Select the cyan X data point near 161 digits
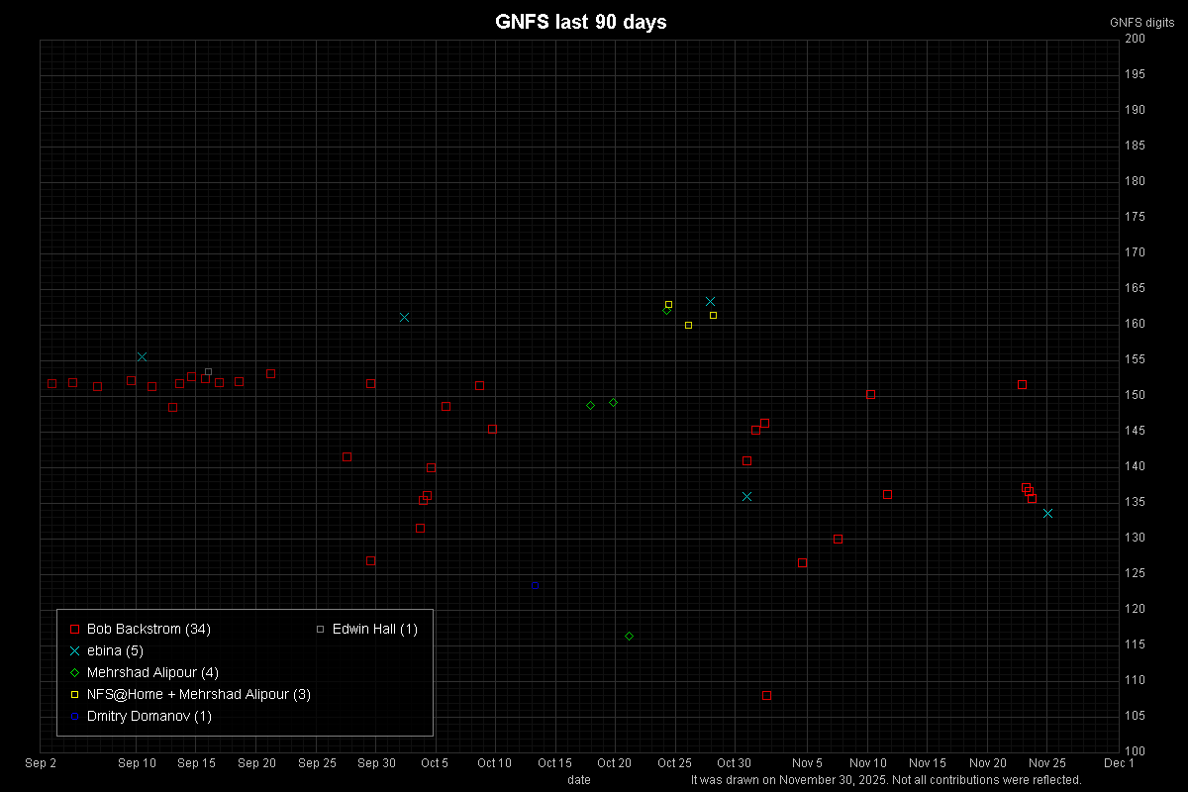The width and height of the screenshot is (1188, 792). pos(404,317)
